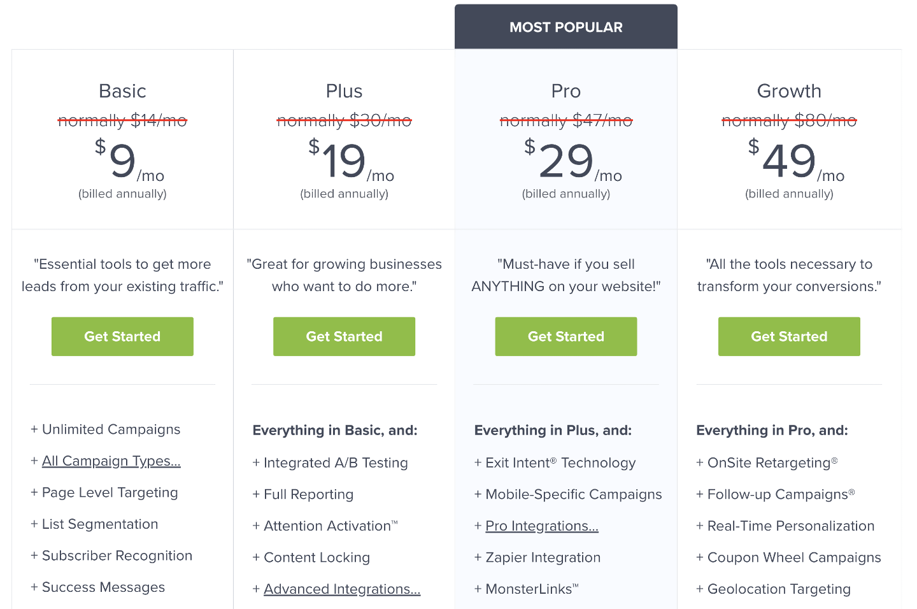Select the Geolocation Targeting feature
The width and height of the screenshot is (917, 609).
click(x=779, y=589)
